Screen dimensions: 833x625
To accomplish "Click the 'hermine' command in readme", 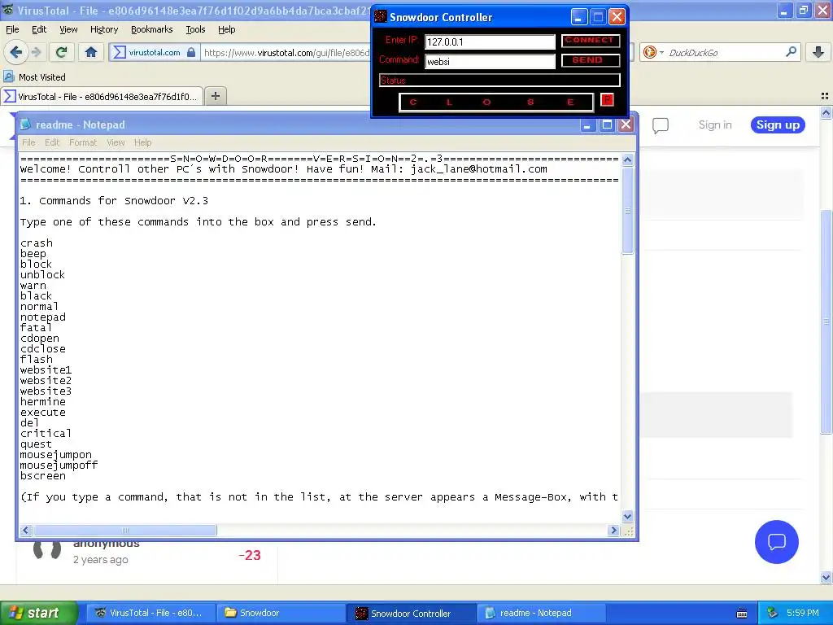I will pyautogui.click(x=42, y=402).
